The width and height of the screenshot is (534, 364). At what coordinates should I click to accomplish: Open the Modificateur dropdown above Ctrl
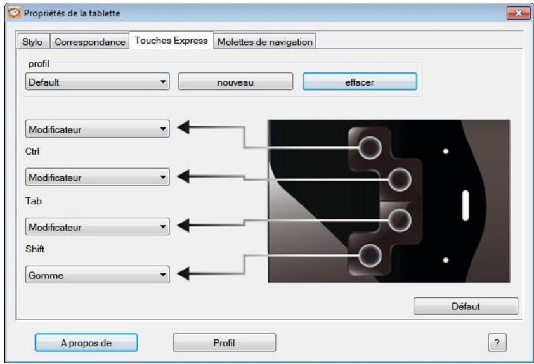[x=98, y=129]
